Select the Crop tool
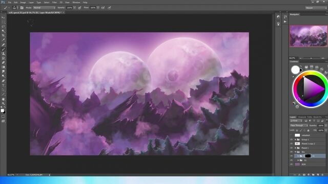 3,35
